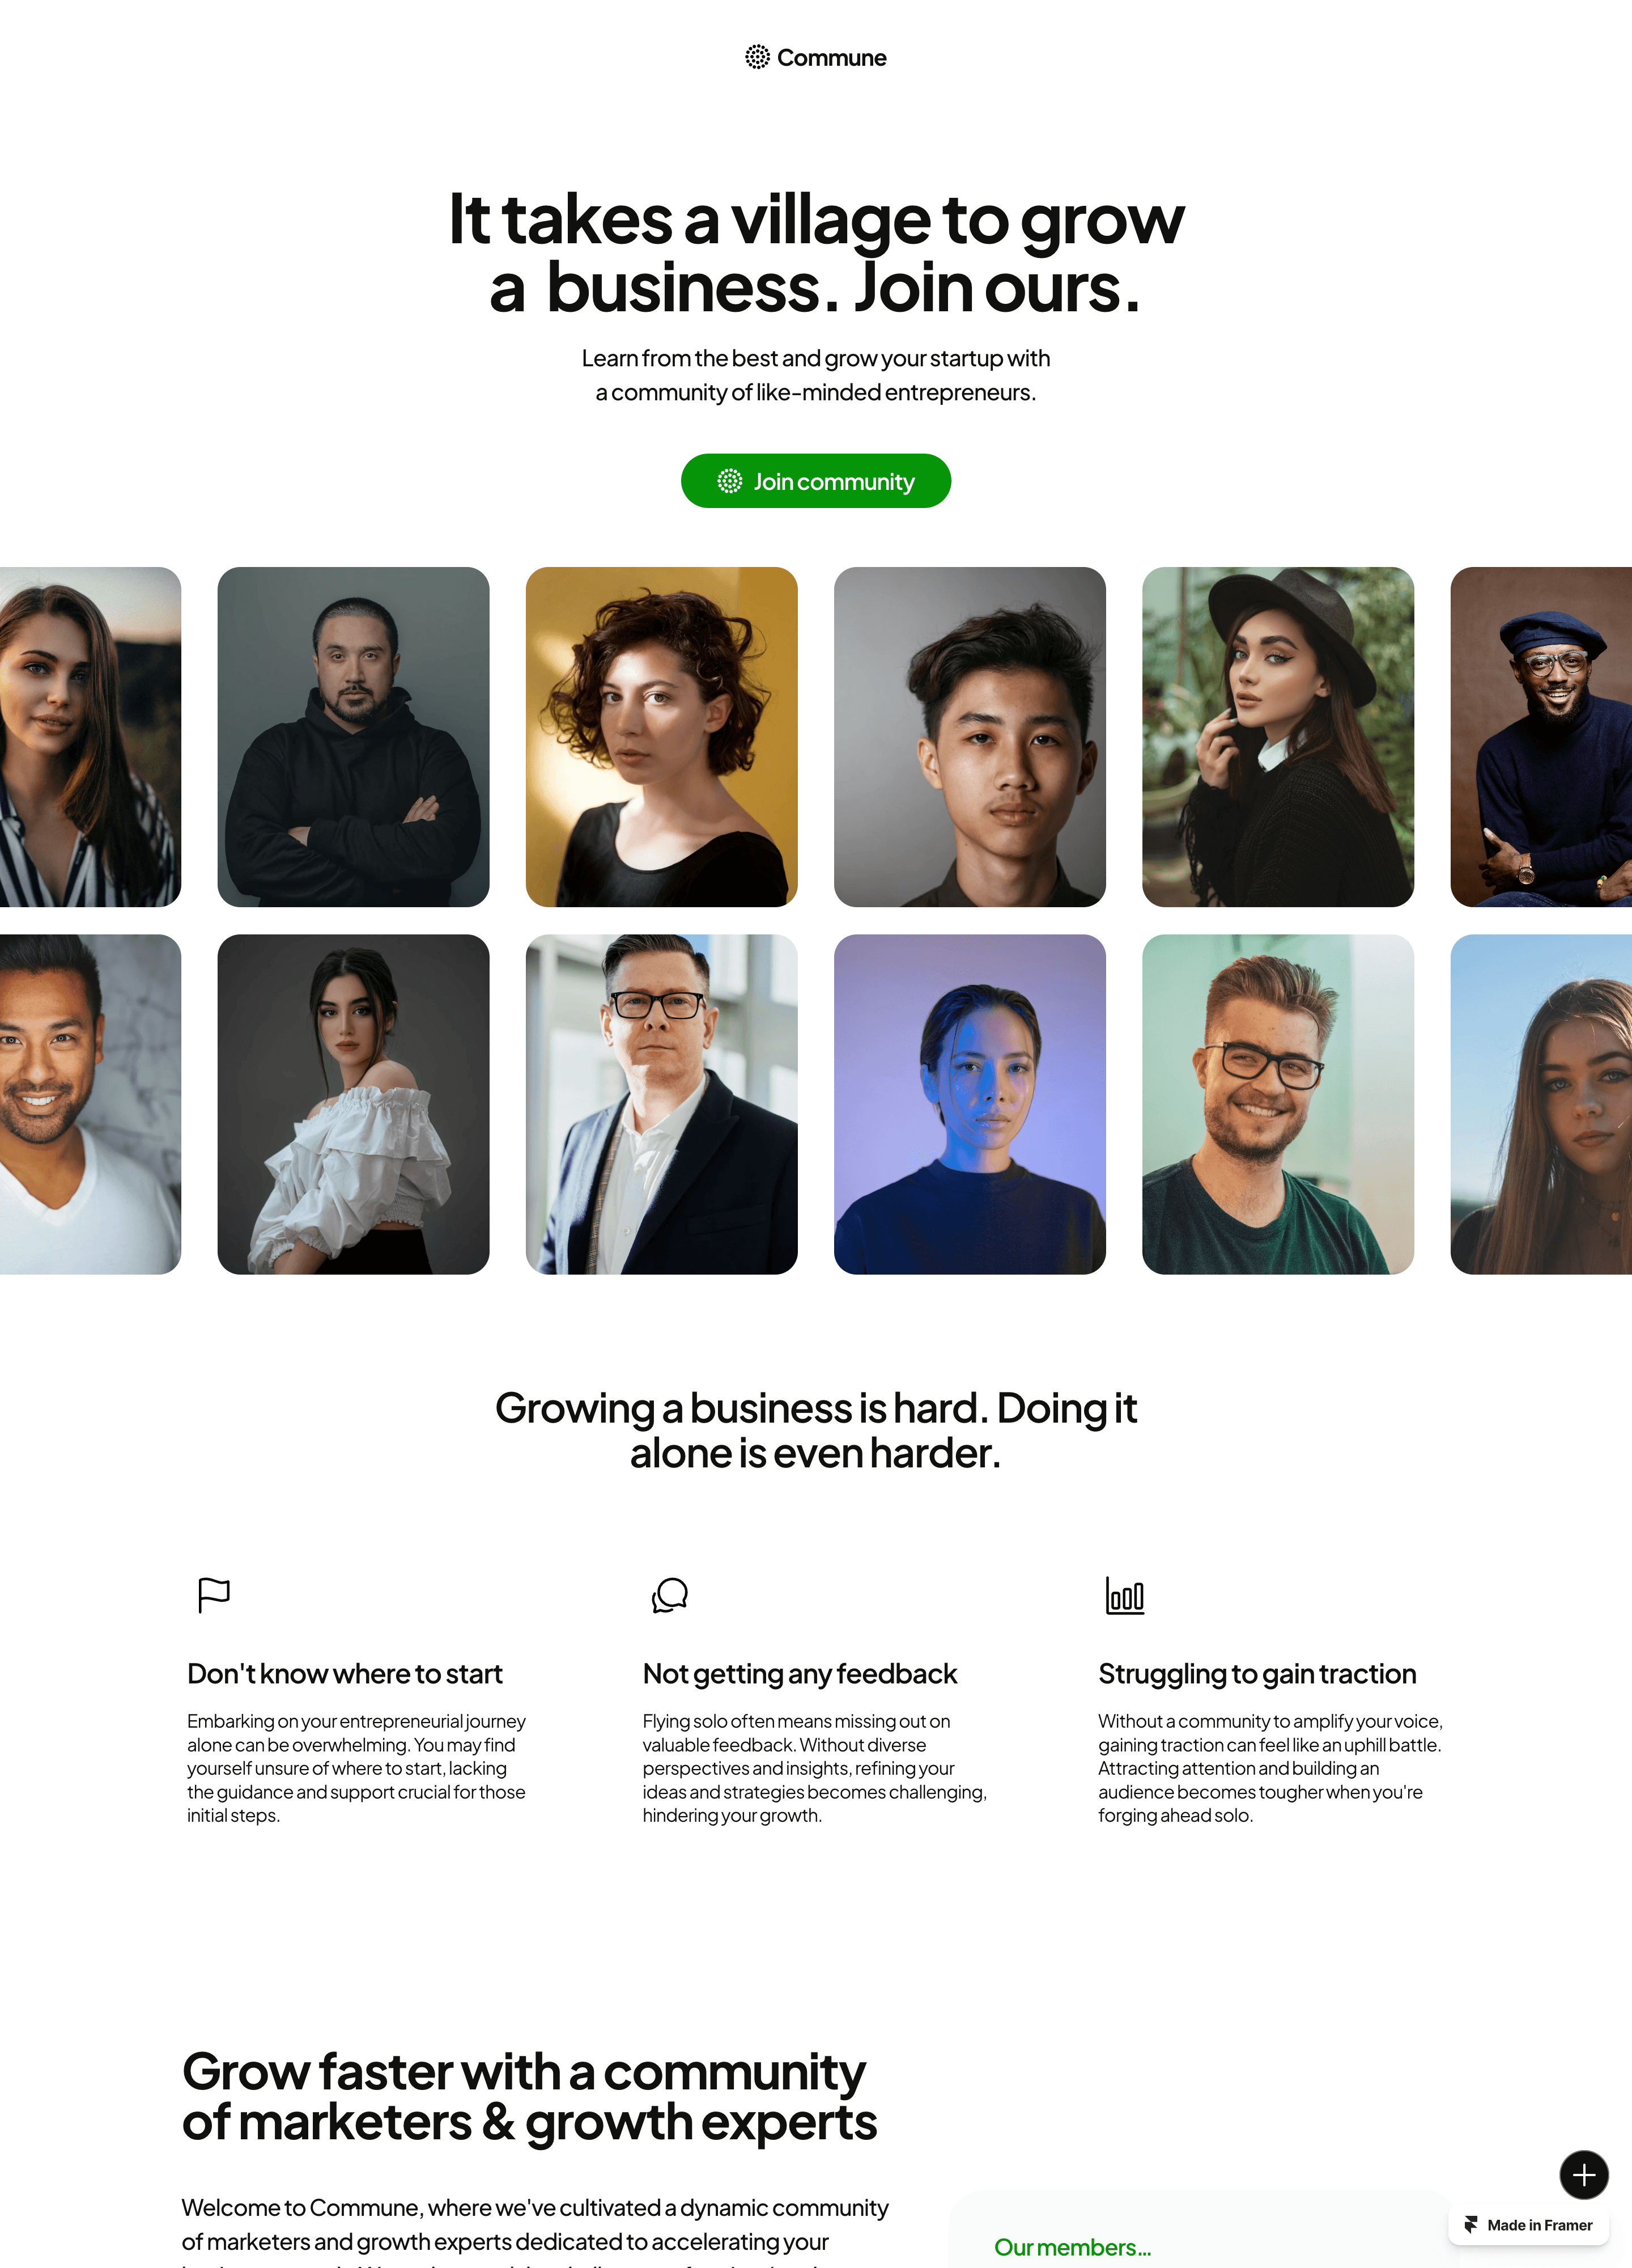Click the Struggling to gain traction heading
This screenshot has height=2268, width=1632.
(1257, 1674)
